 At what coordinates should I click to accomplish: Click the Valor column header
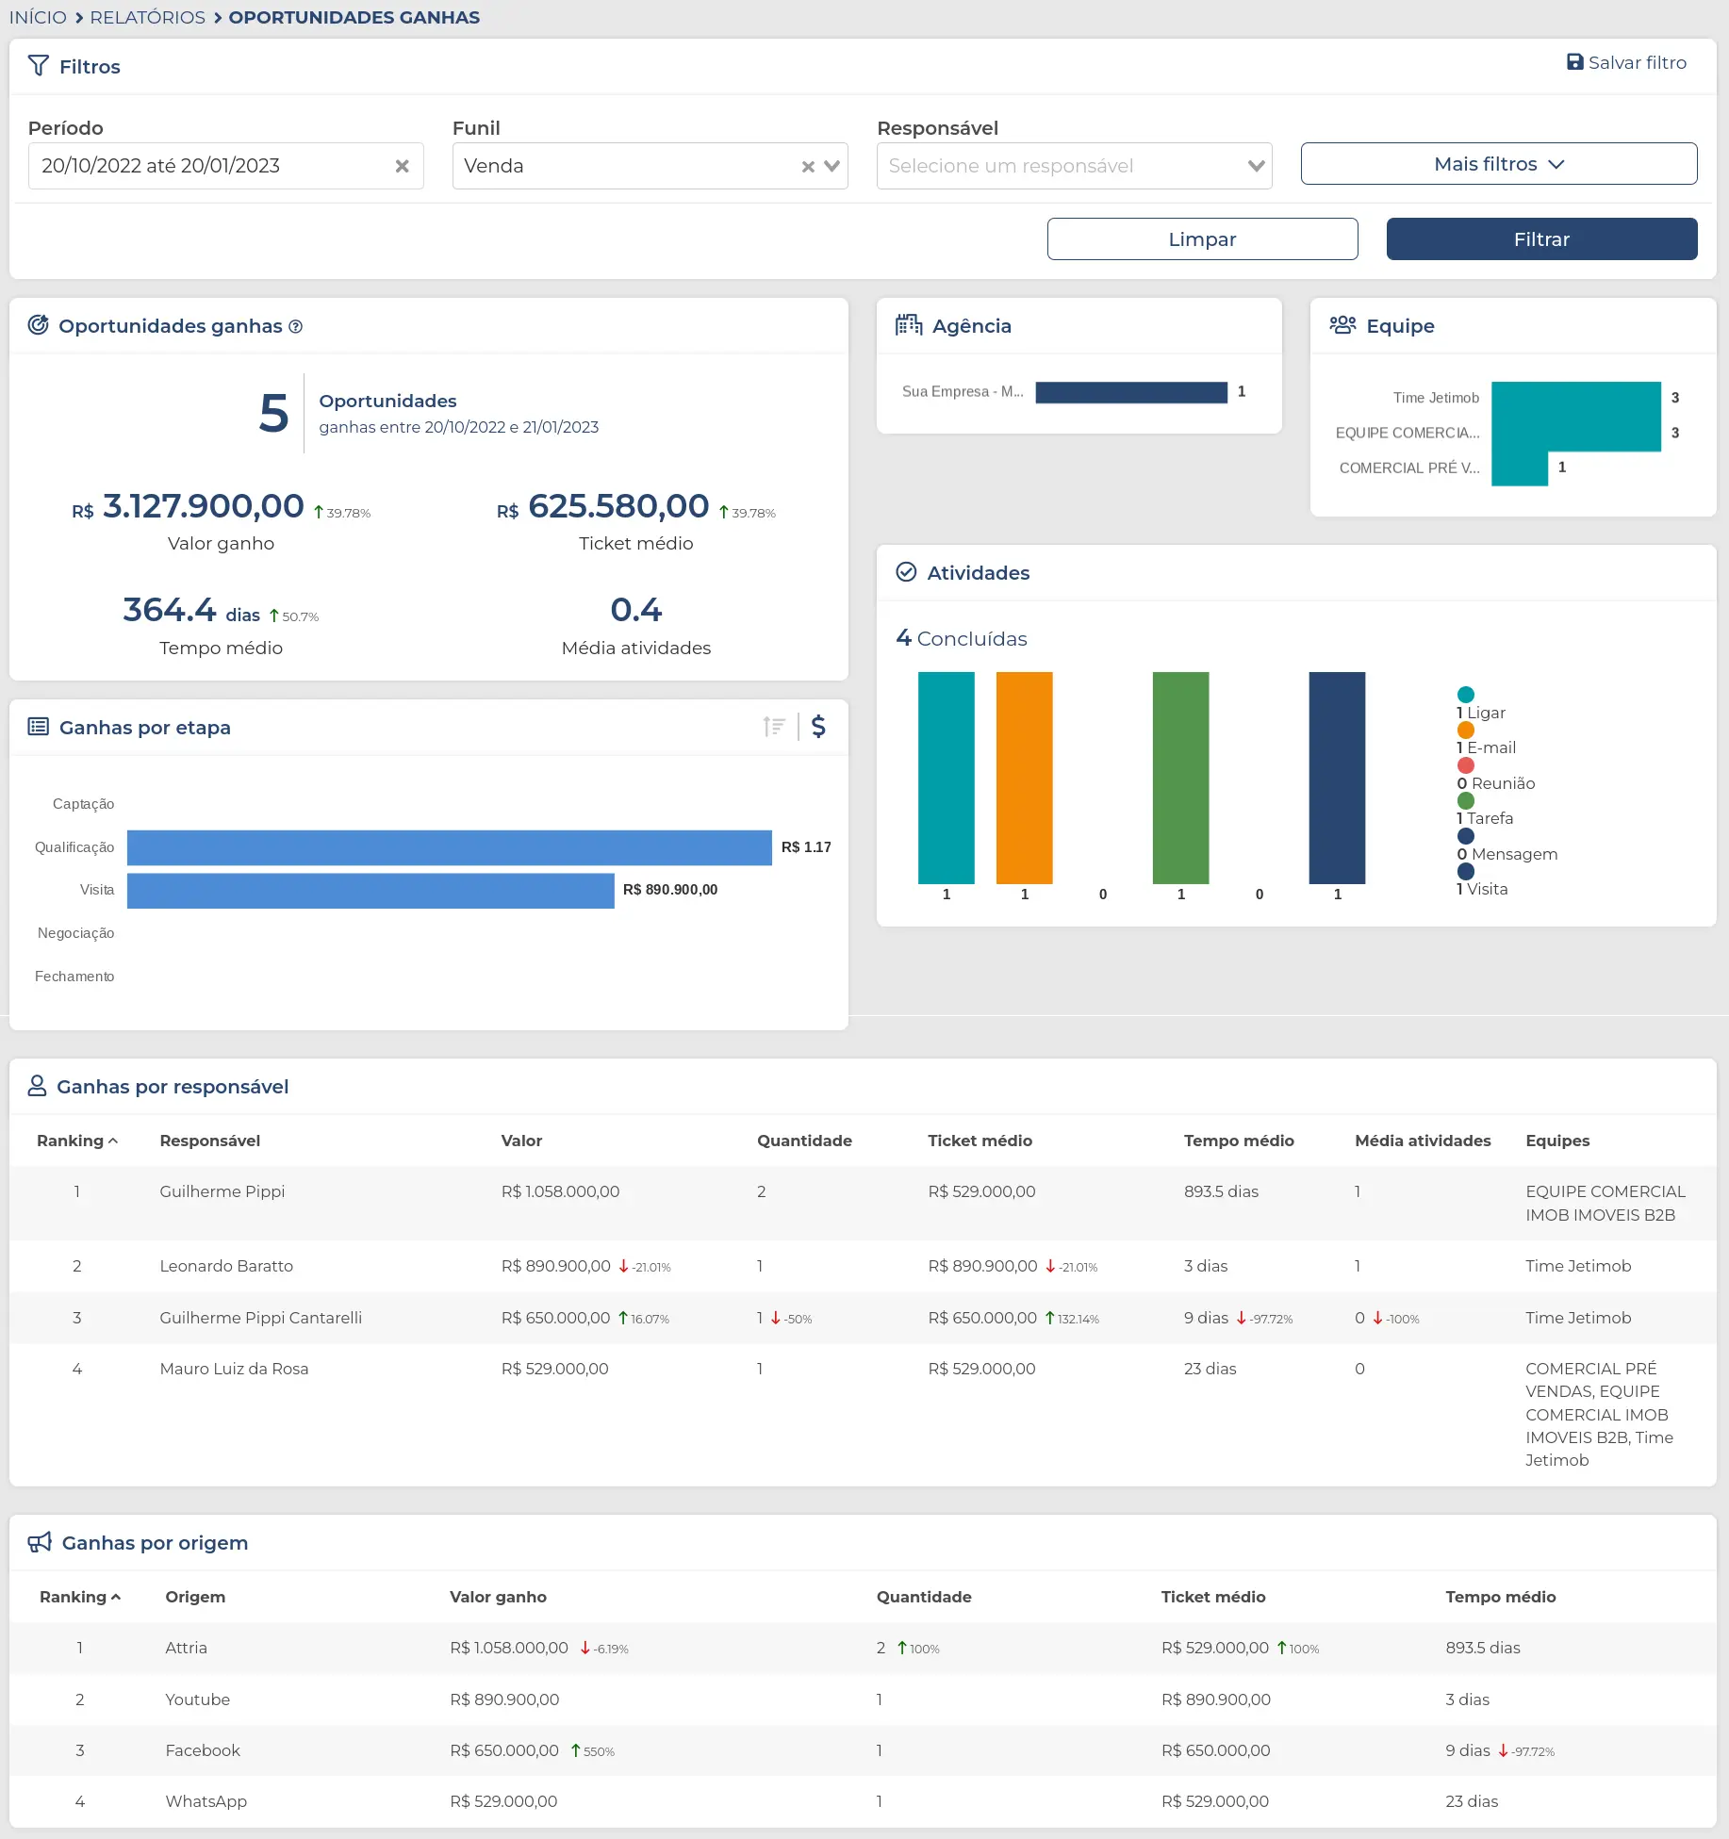pos(521,1141)
